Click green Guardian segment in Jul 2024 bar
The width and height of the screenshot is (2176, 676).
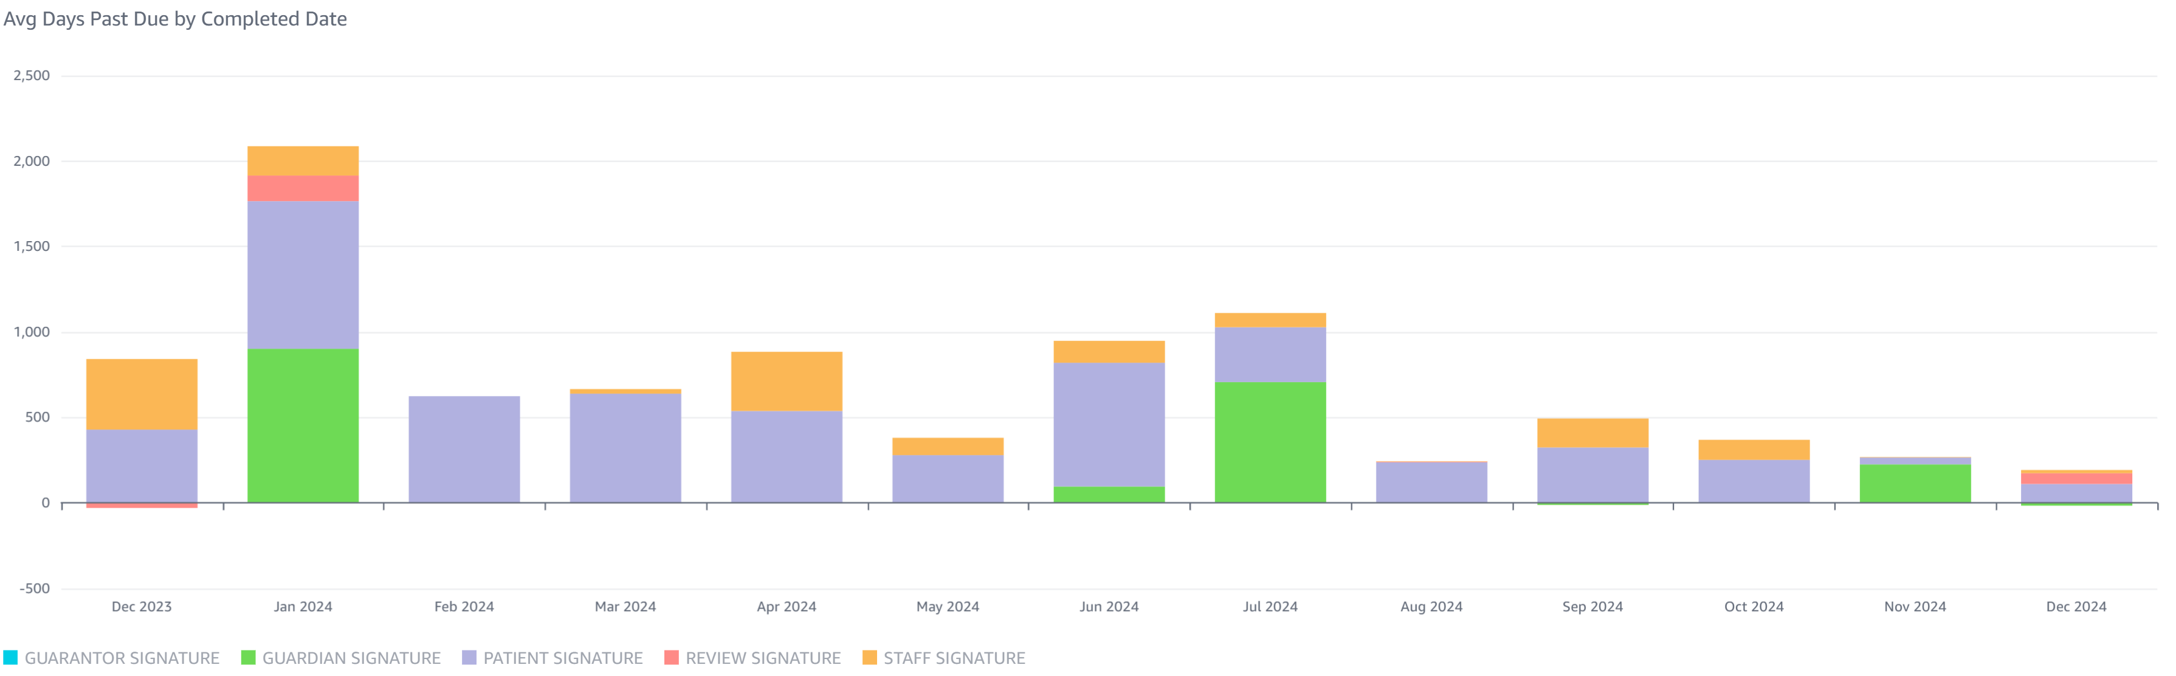point(1270,442)
